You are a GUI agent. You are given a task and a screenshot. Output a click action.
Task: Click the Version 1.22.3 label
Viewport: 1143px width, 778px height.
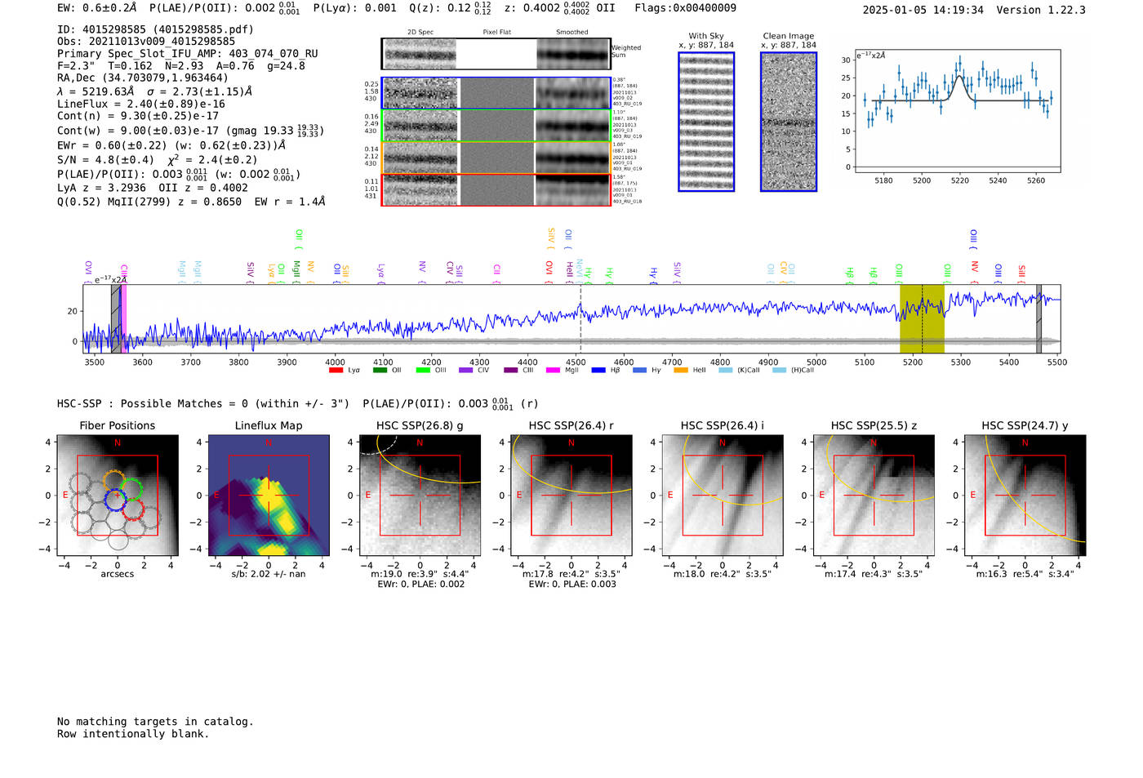[1041, 11]
